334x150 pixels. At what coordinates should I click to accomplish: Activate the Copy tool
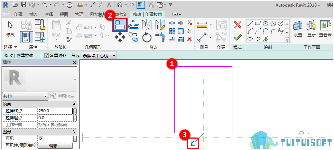point(133,37)
